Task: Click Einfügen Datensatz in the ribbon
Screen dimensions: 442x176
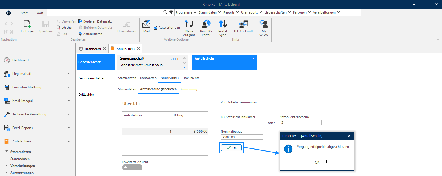Action: click(95, 28)
